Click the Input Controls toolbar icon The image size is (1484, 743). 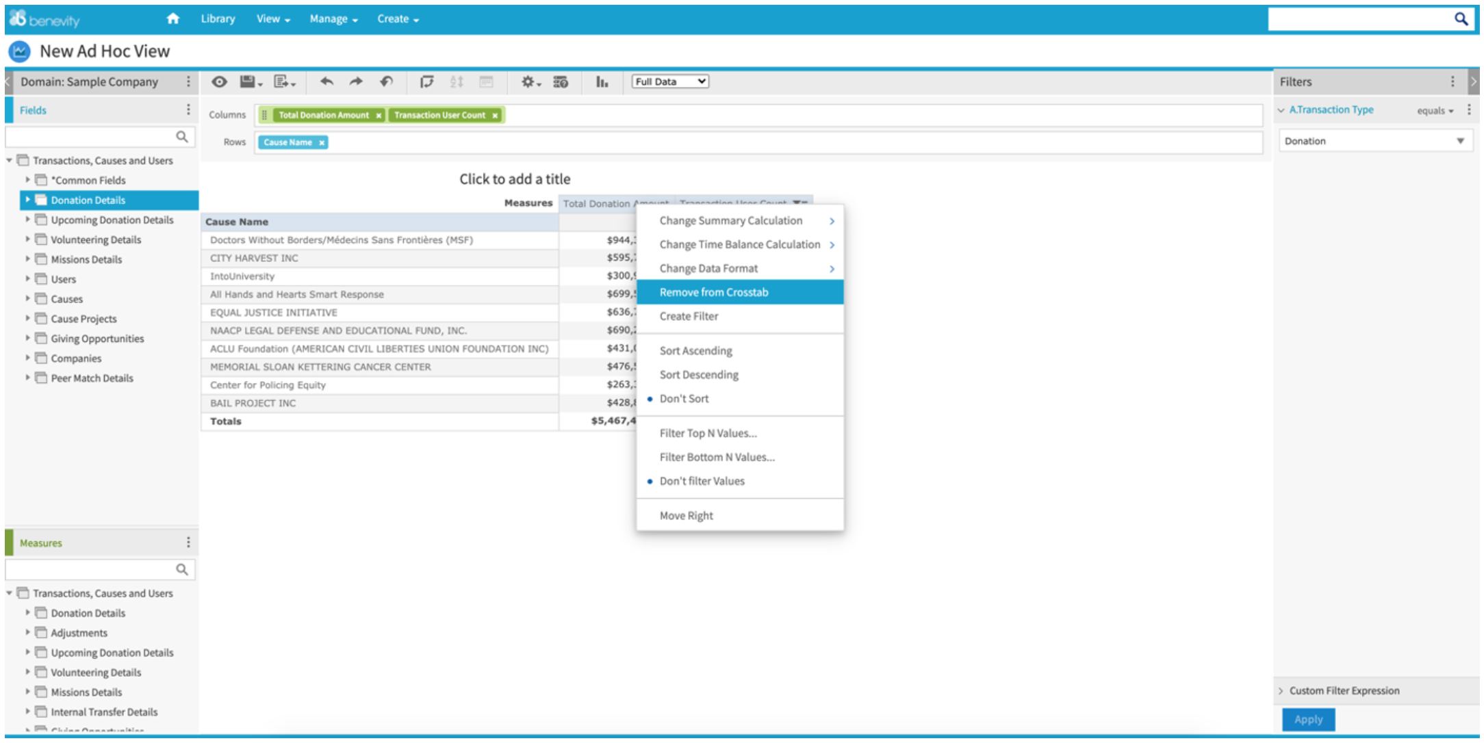pyautogui.click(x=486, y=81)
